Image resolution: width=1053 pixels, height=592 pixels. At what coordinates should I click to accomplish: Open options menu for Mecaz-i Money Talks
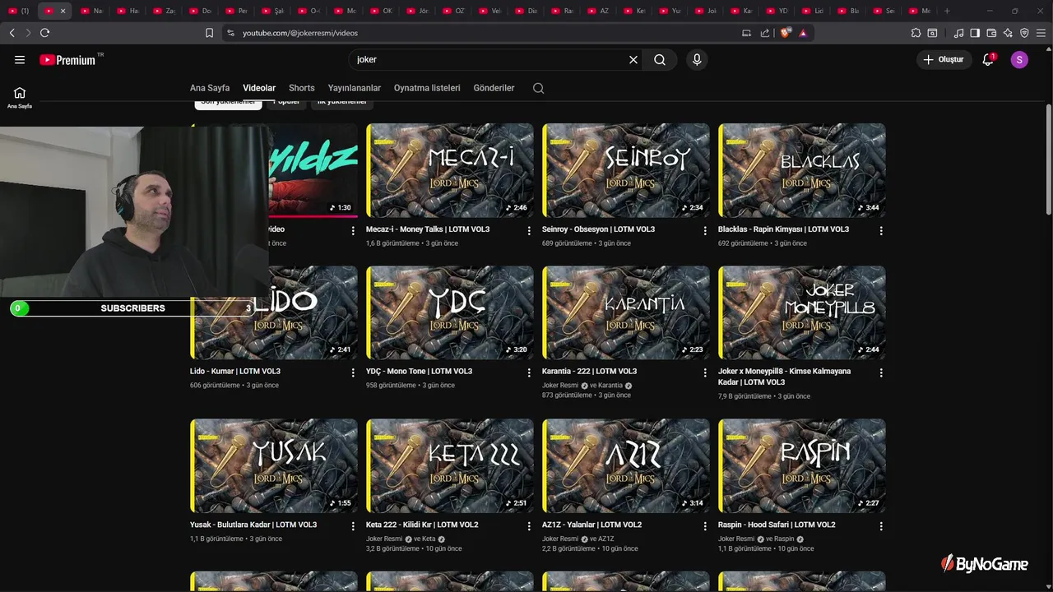529,231
